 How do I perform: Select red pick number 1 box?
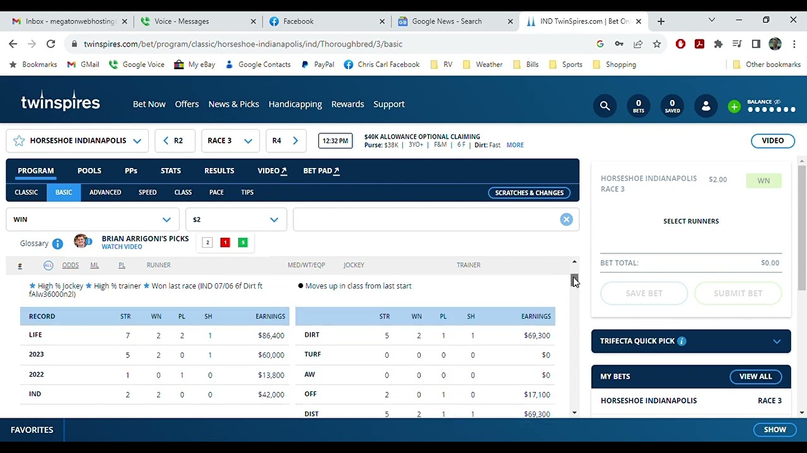point(225,242)
